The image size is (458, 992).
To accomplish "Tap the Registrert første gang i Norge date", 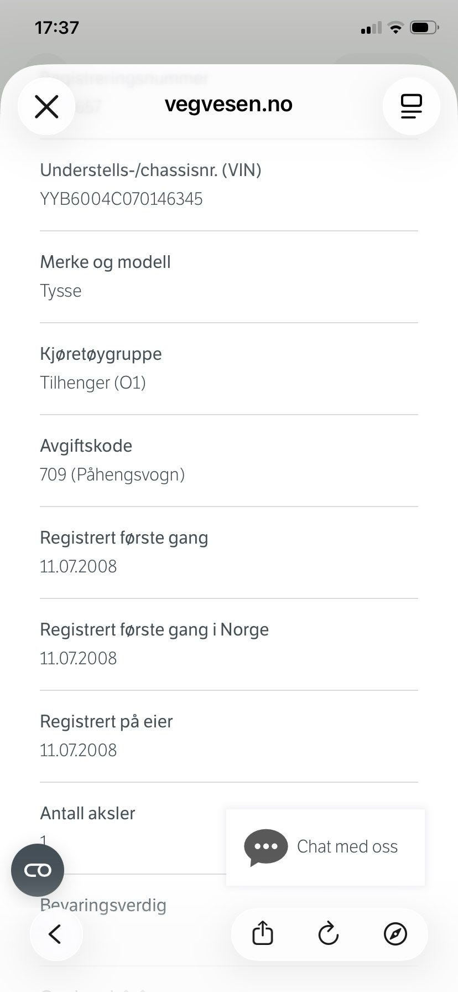I will coord(79,658).
